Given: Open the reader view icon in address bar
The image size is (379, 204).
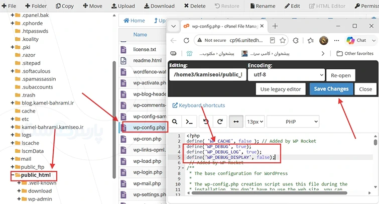Looking at the screenshot, I should pos(272,40).
